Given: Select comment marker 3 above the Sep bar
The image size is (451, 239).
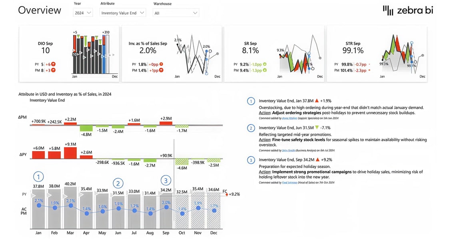Looking at the screenshot, I should (x=166, y=180).
